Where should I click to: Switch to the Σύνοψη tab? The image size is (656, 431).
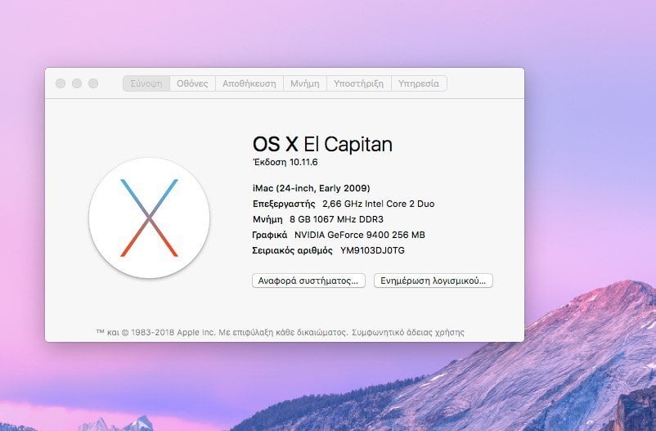[x=146, y=83]
